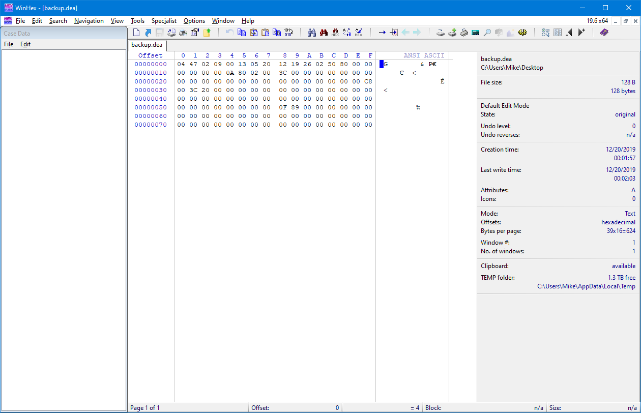Click the Clone Disk icon with green plus
The width and height of the screenshot is (641, 413).
452,33
